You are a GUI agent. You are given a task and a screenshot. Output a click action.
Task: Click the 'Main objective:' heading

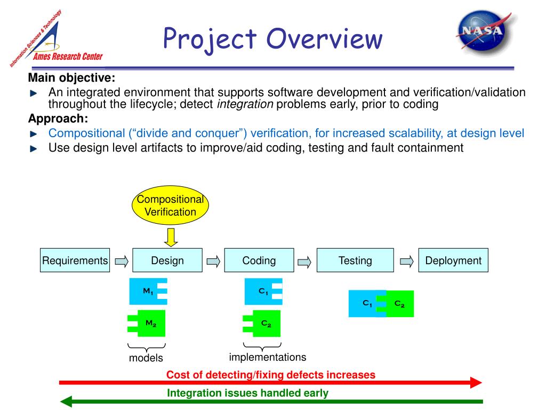tap(71, 77)
